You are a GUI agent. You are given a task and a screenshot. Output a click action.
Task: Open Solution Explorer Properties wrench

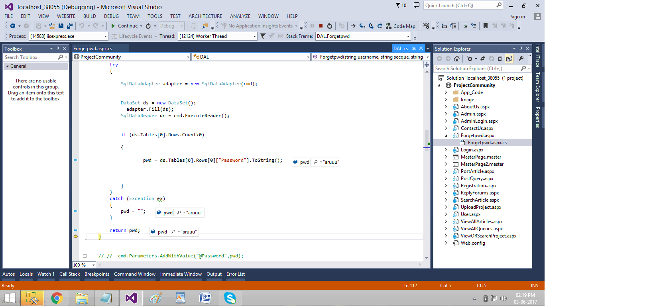tap(521, 59)
